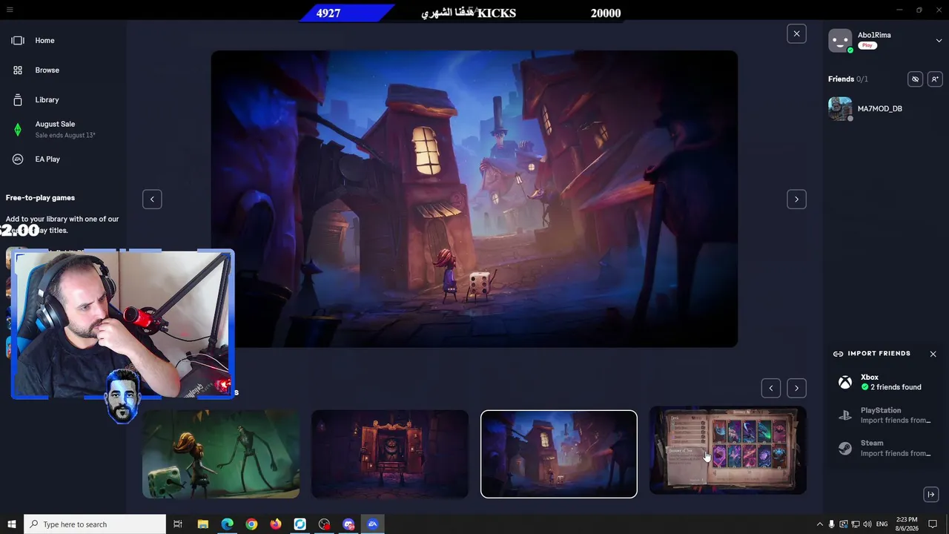Open Microsoft Edge from the taskbar
The width and height of the screenshot is (949, 534).
click(x=227, y=524)
